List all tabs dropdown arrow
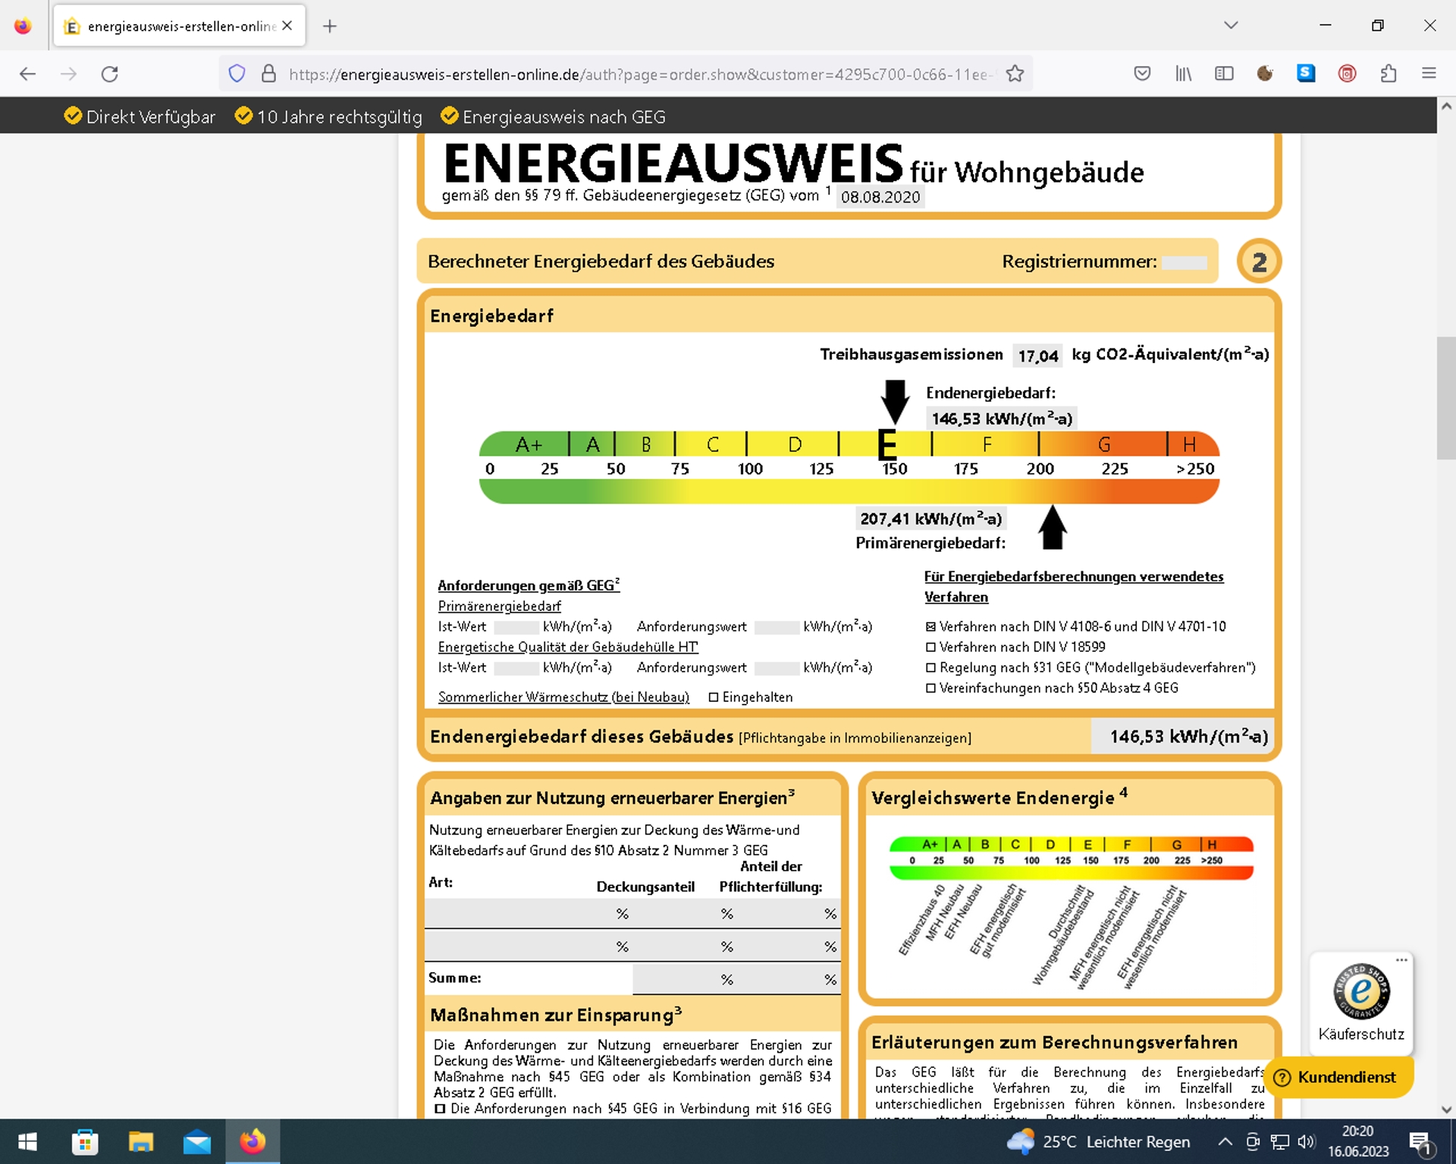The image size is (1456, 1164). click(x=1231, y=25)
